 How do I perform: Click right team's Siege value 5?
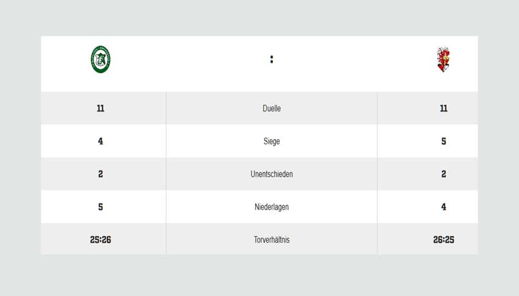coord(443,141)
